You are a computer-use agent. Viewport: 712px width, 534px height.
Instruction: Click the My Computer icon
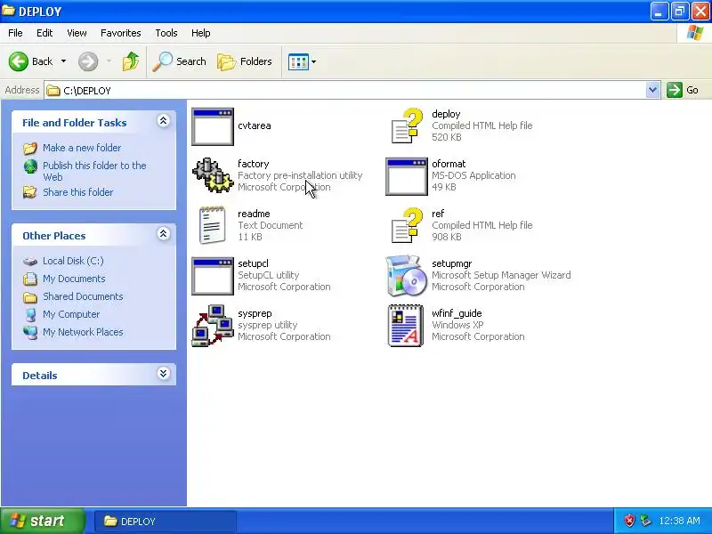[x=30, y=314]
